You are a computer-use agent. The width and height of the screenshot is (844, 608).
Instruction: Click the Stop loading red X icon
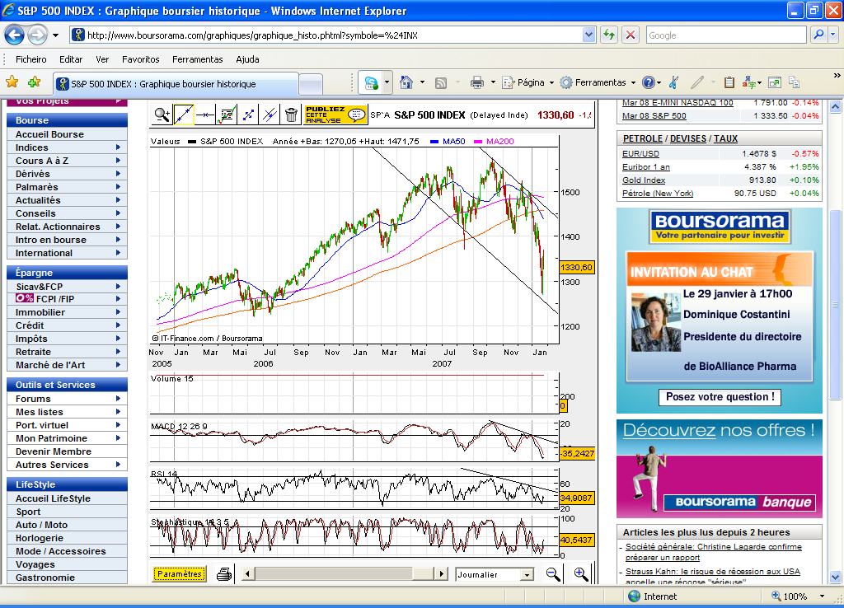pos(631,35)
